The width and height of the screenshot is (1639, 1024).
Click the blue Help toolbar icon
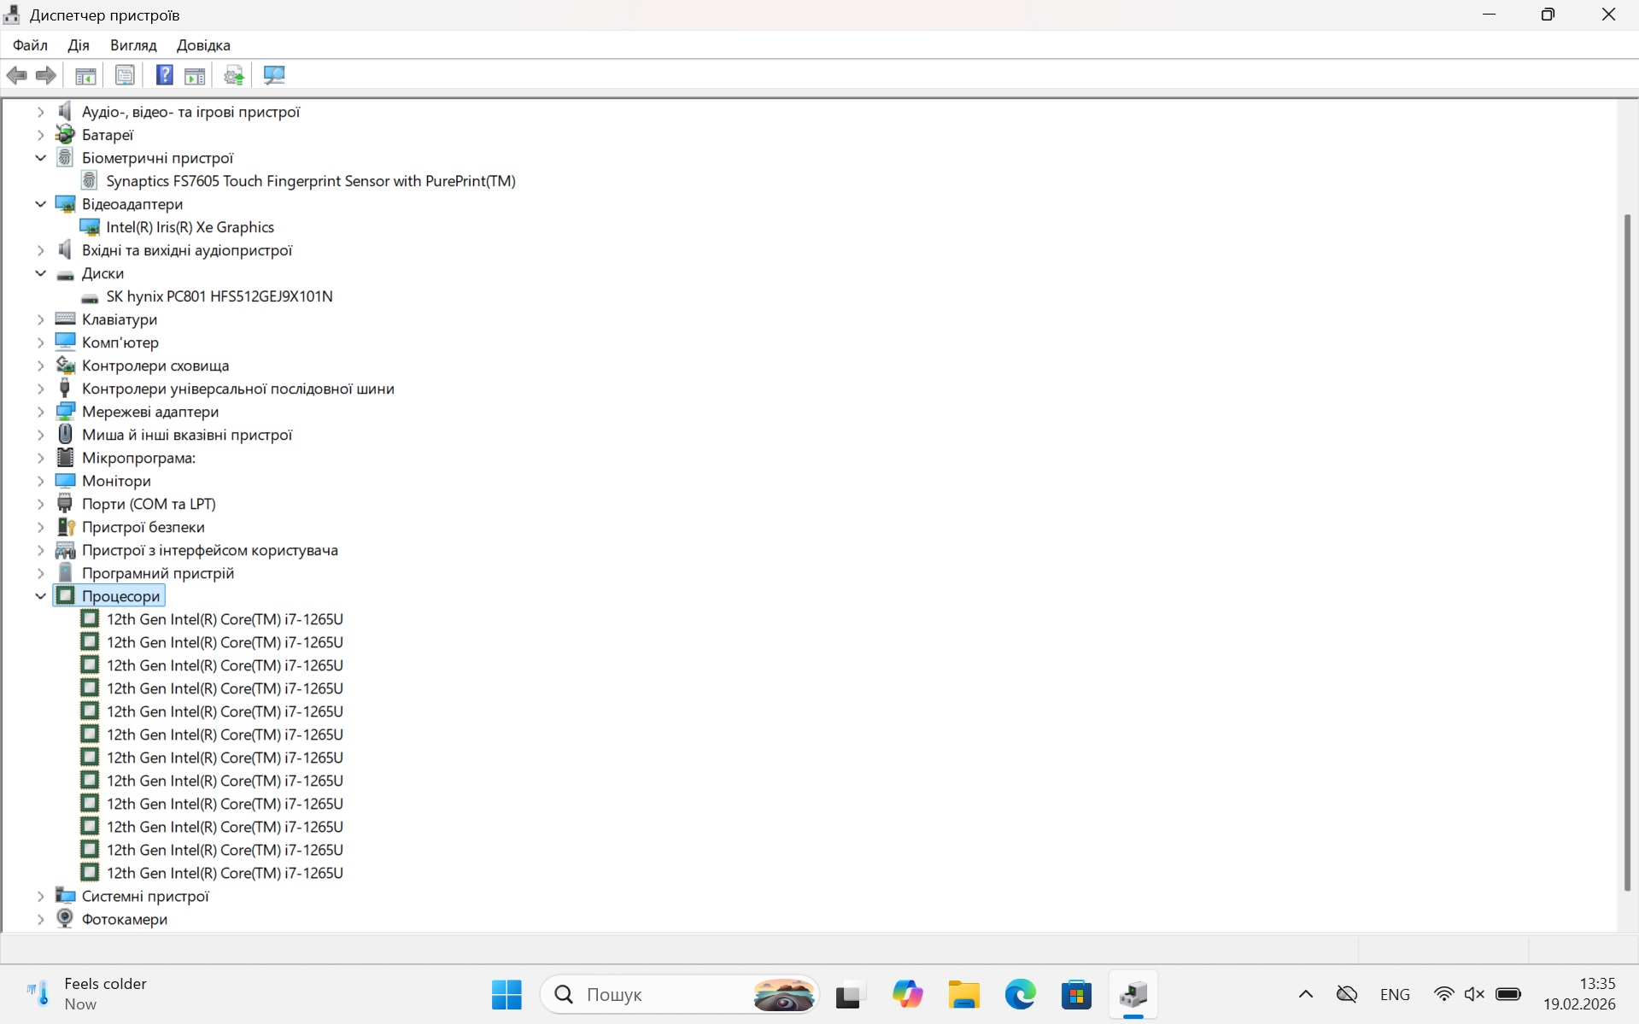pos(164,75)
